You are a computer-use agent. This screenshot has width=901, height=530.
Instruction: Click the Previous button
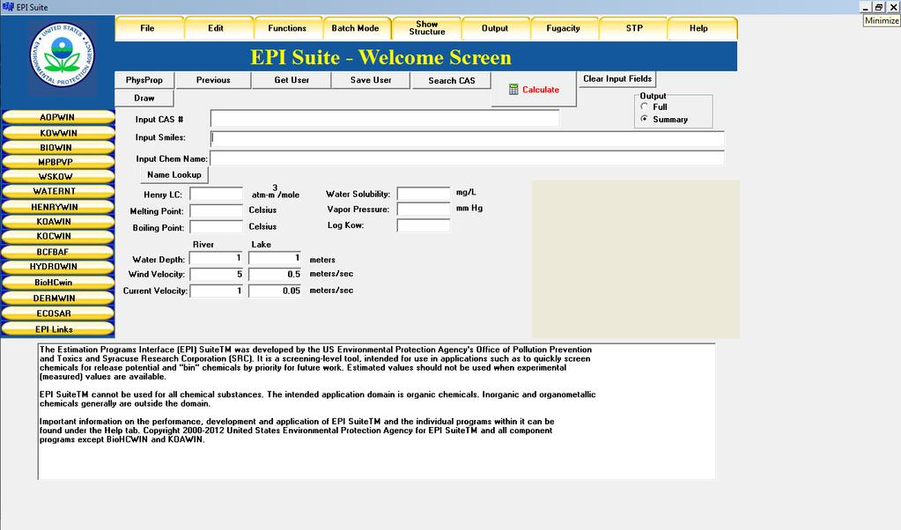tap(213, 80)
